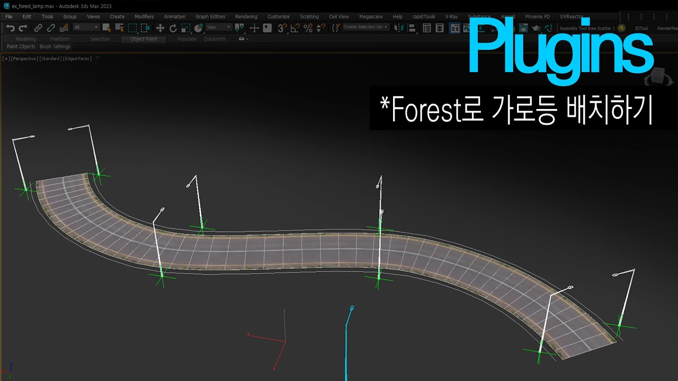The image size is (678, 381).
Task: Toggle the Scene Explorer icon
Action: point(427,28)
